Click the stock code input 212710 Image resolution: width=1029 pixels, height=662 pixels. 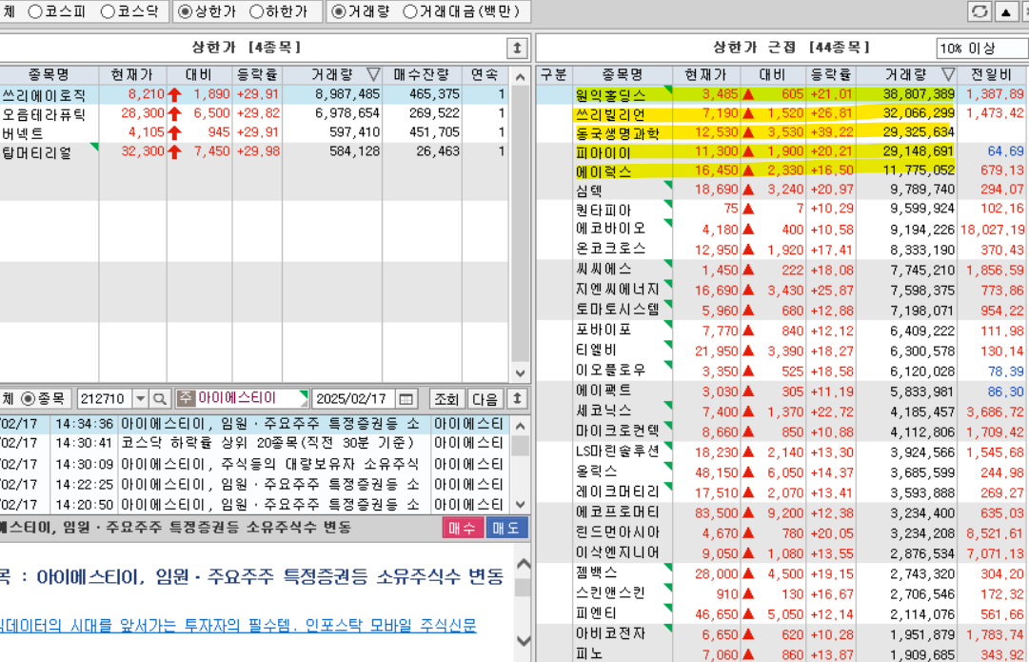105,399
